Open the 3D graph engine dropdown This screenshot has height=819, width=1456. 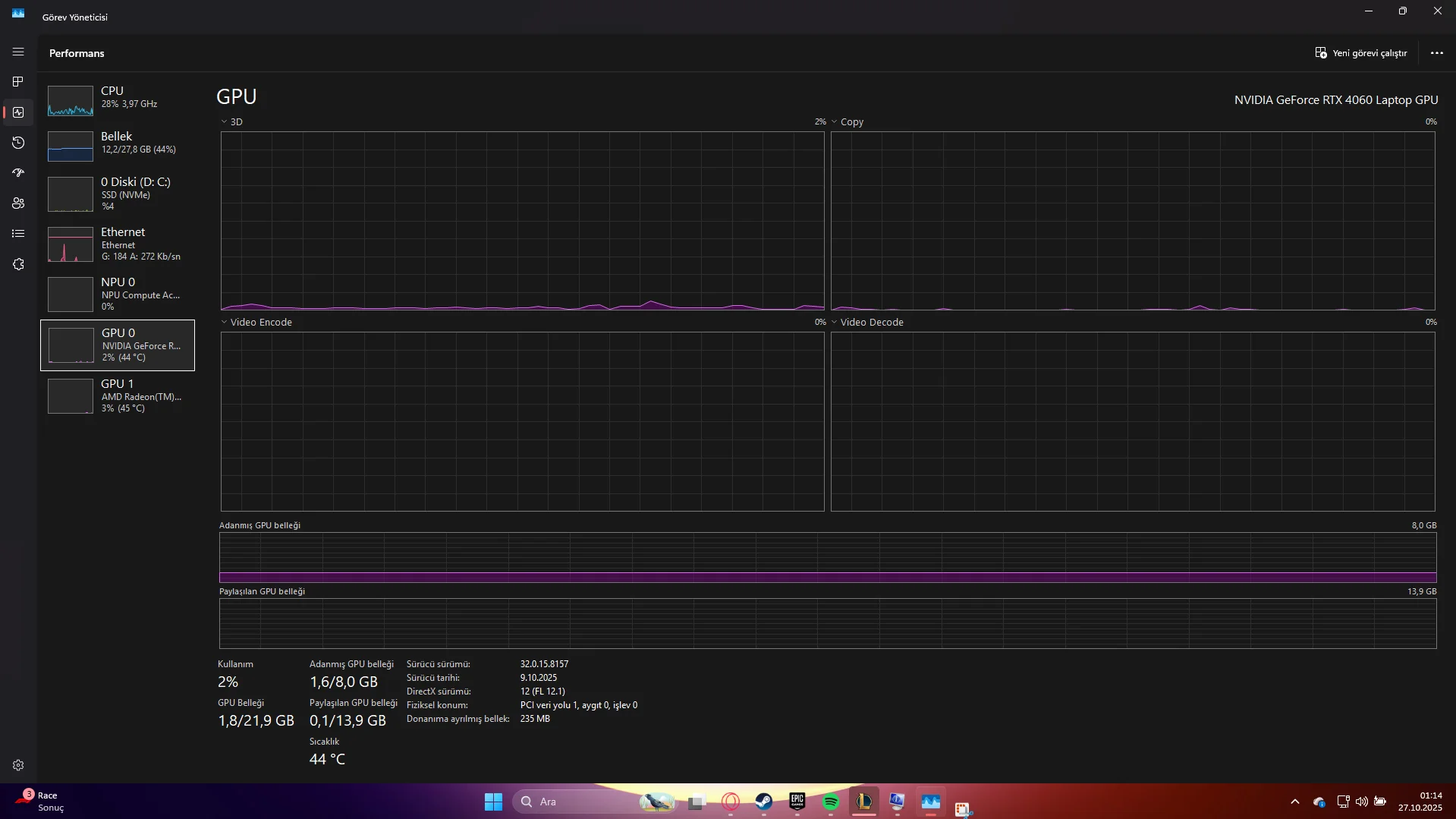[x=224, y=121]
